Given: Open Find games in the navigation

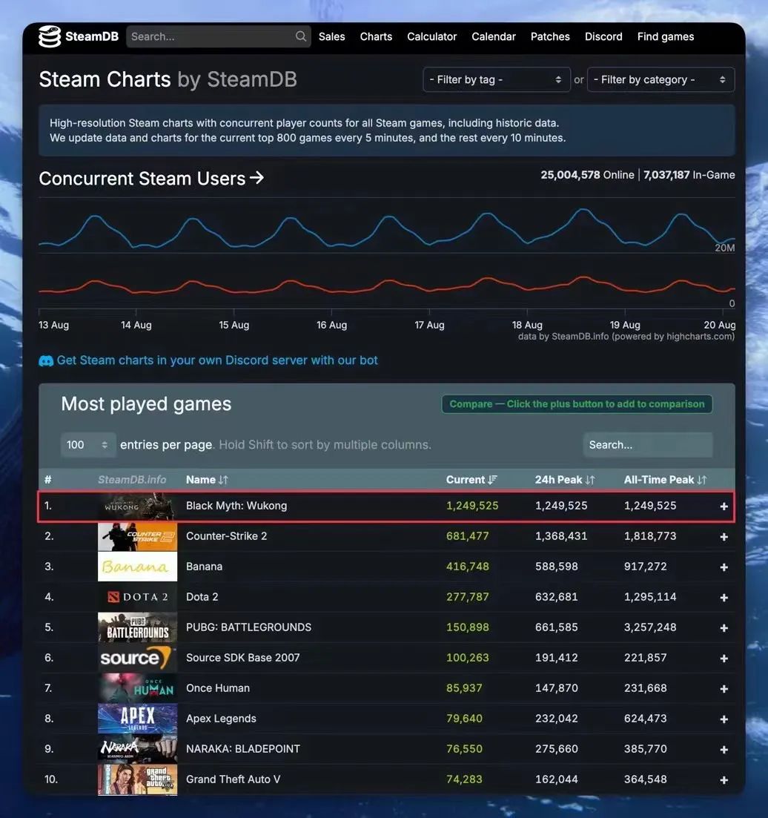Looking at the screenshot, I should pos(665,36).
